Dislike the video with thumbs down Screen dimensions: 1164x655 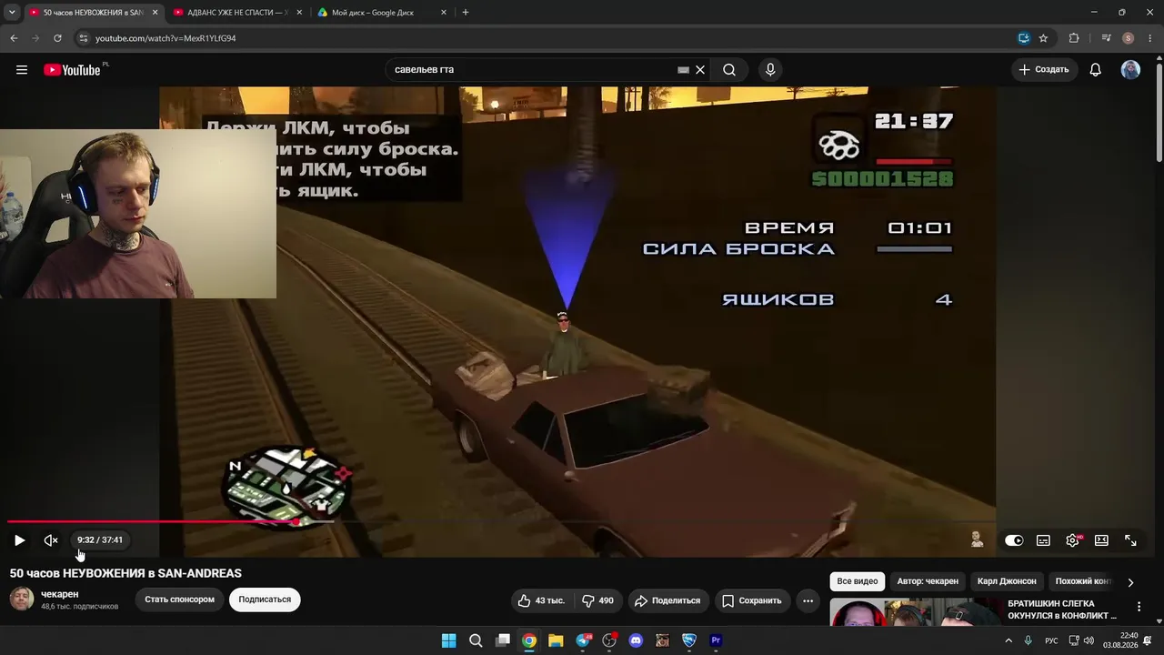click(x=597, y=600)
